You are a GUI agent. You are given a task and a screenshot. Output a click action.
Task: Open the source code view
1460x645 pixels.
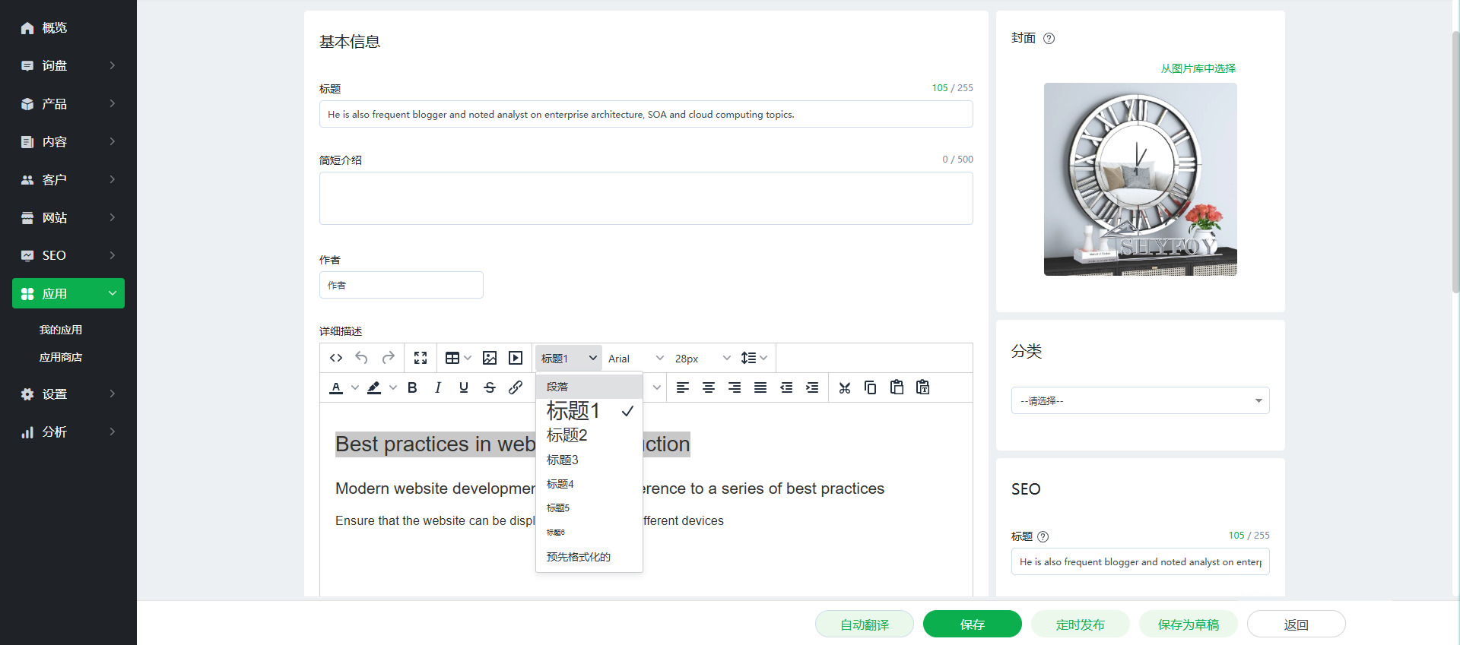click(x=336, y=358)
